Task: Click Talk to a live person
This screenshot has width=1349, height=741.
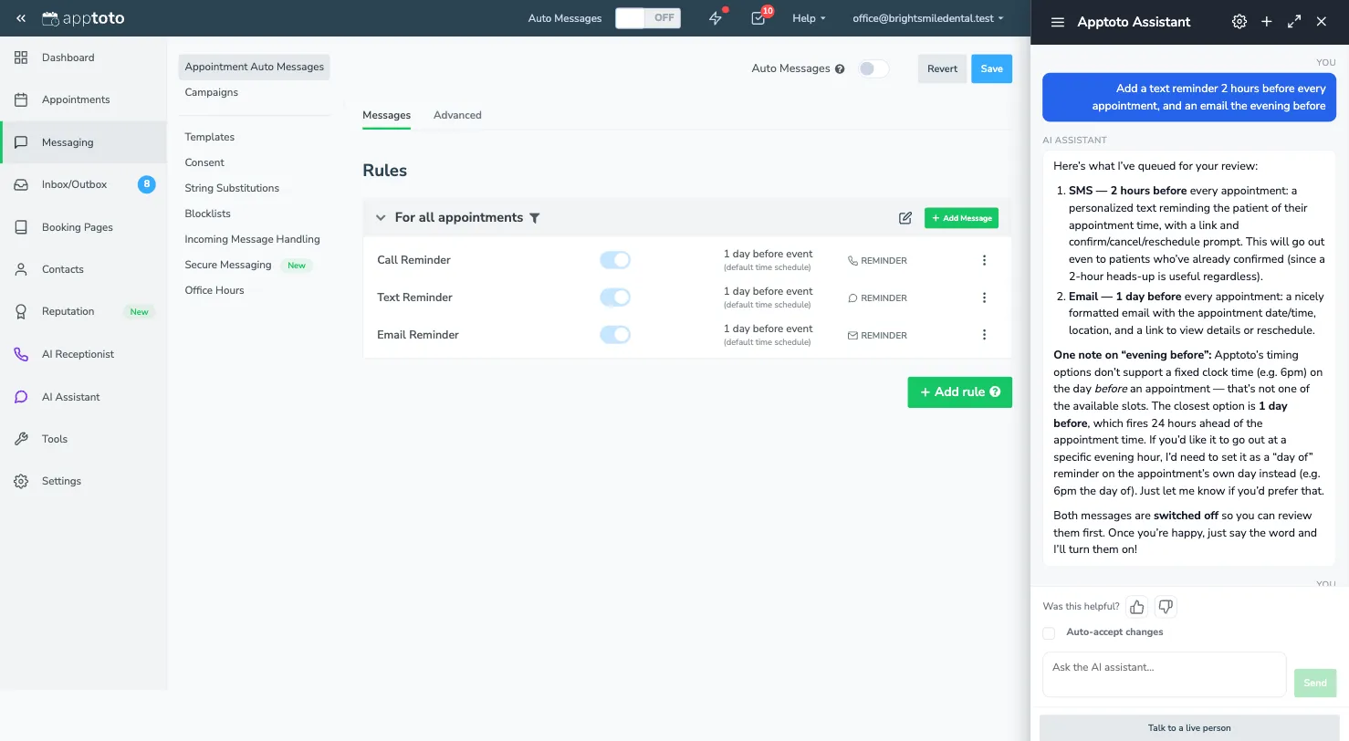Action: click(x=1189, y=728)
